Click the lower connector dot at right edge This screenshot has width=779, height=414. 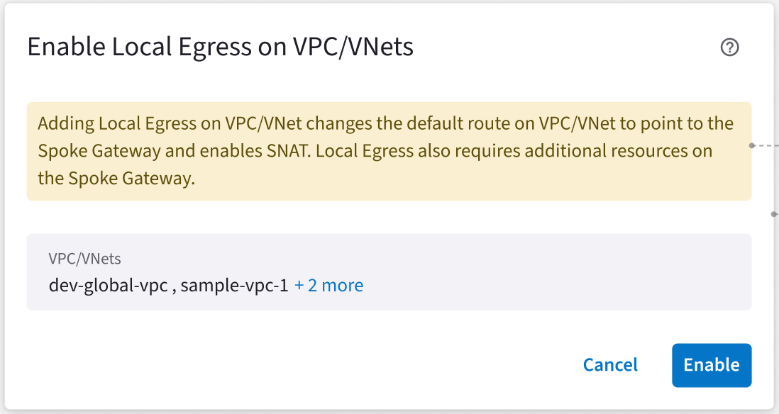pos(773,213)
